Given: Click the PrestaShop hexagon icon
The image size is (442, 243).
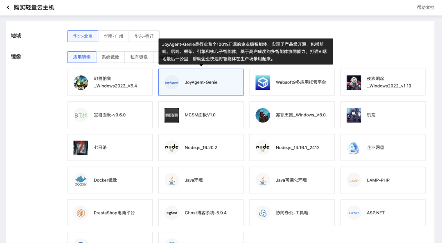Looking at the screenshot, I should [81, 213].
